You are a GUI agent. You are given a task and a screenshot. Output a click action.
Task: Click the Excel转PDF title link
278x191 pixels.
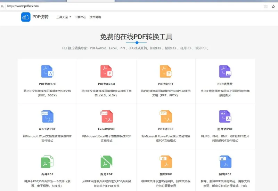pos(107,129)
